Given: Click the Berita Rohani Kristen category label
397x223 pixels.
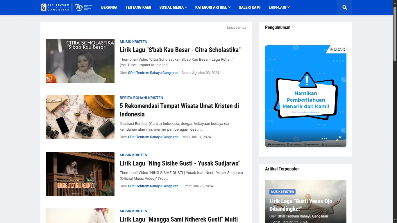Looking at the screenshot, I should coord(142,98).
